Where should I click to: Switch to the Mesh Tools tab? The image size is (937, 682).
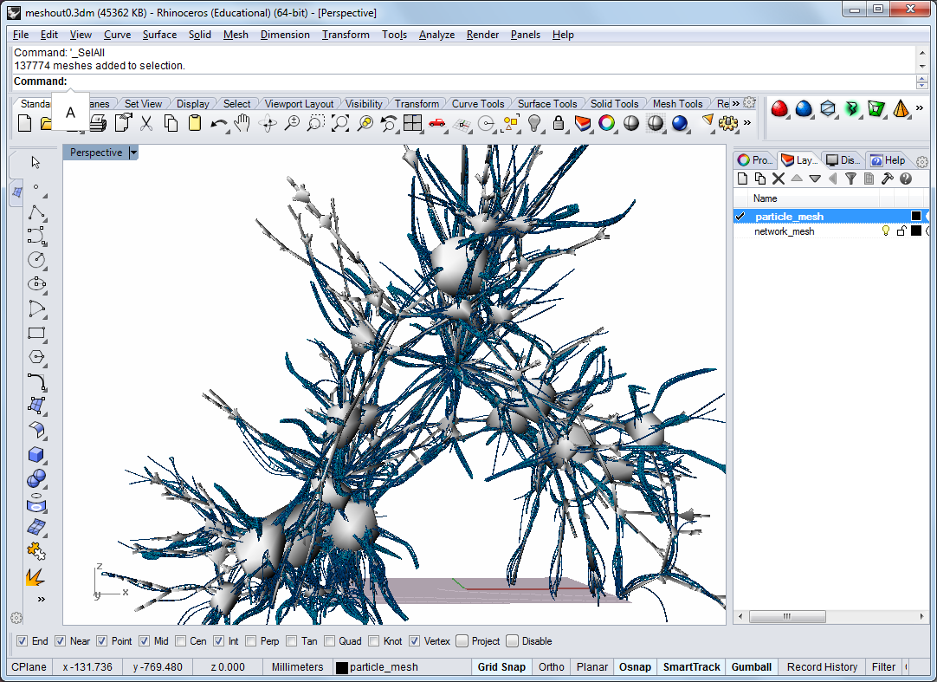[x=677, y=104]
